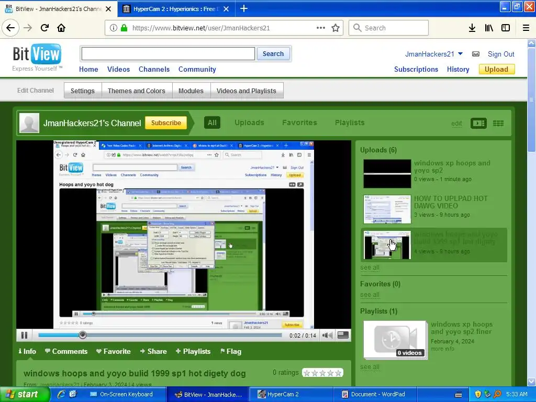Open a new browser tab with plus
Screen dimensions: 536x402
244,8
